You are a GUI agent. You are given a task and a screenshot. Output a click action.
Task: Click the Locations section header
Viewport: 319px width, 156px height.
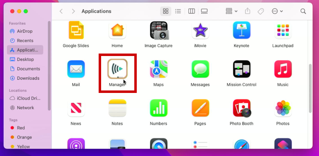pyautogui.click(x=18, y=90)
